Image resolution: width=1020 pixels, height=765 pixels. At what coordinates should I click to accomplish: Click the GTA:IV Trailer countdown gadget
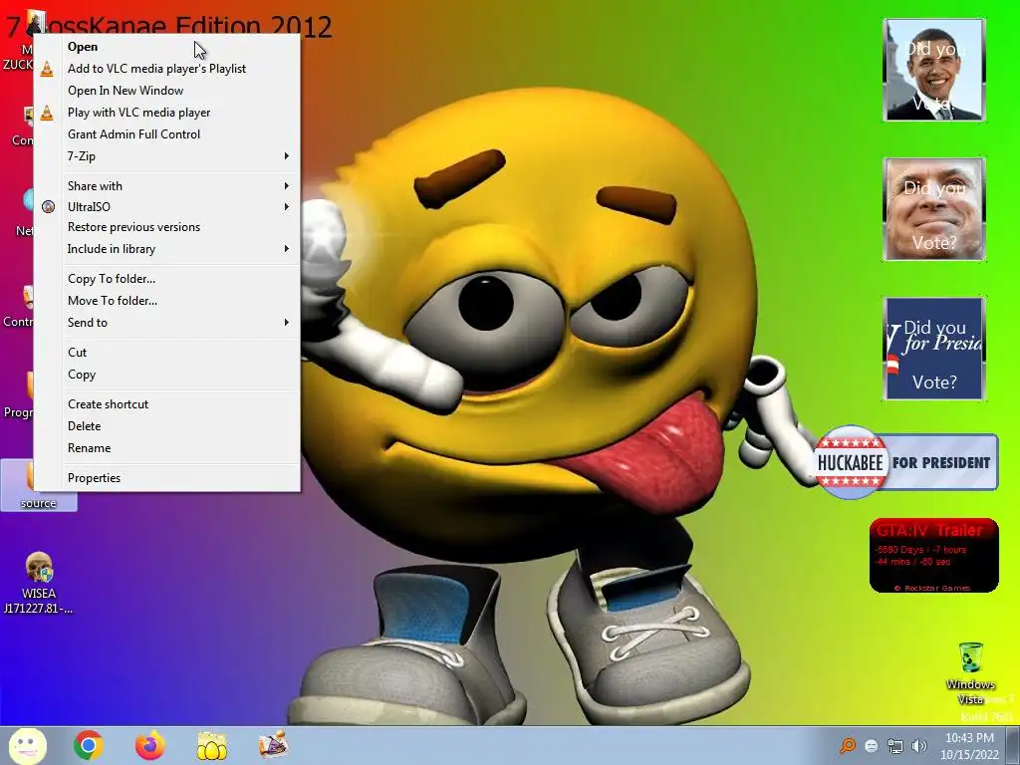[933, 556]
